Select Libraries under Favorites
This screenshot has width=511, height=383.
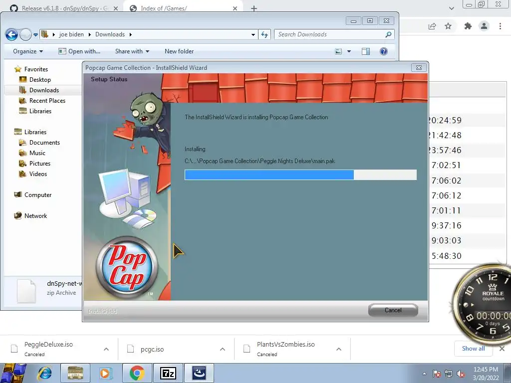coord(40,111)
